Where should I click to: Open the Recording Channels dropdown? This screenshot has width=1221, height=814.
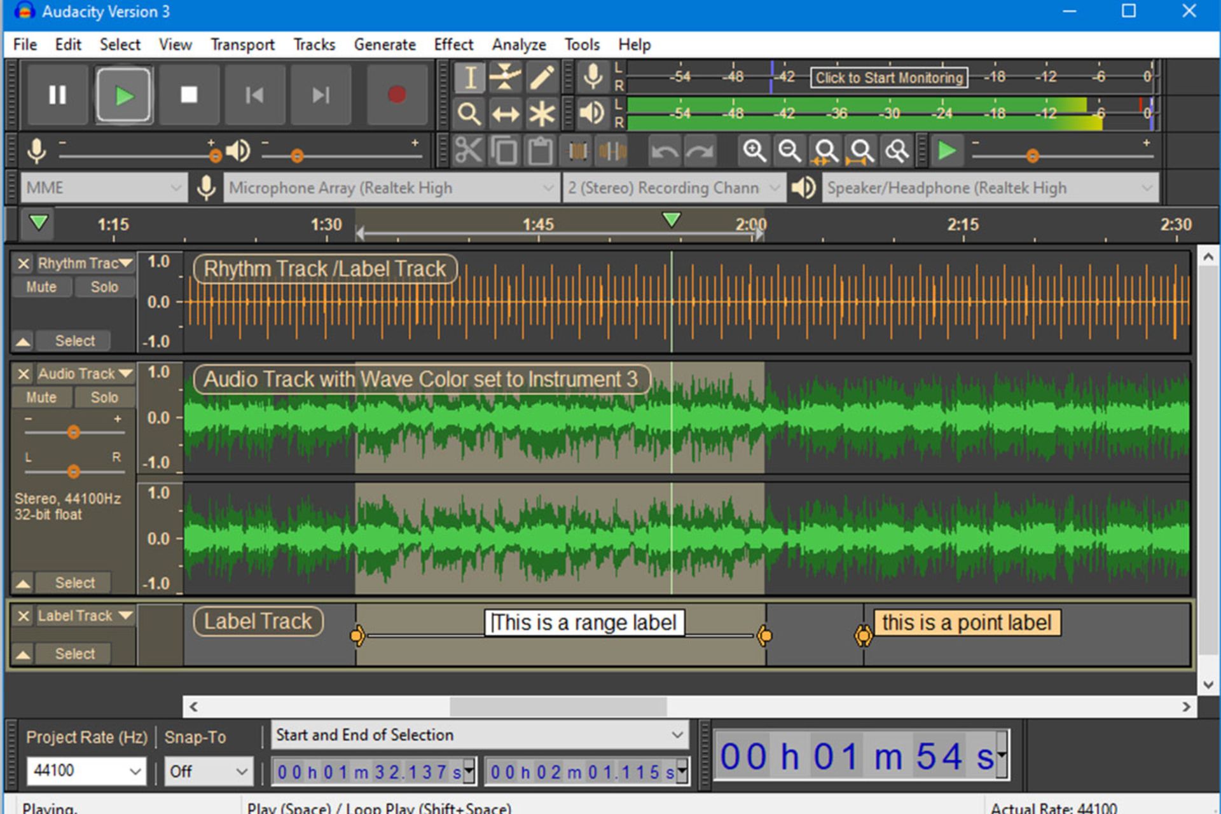coord(674,188)
